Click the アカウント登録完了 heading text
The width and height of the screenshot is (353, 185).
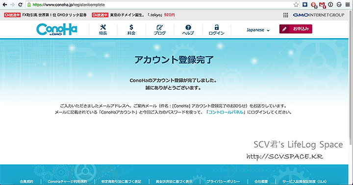[x=174, y=60]
